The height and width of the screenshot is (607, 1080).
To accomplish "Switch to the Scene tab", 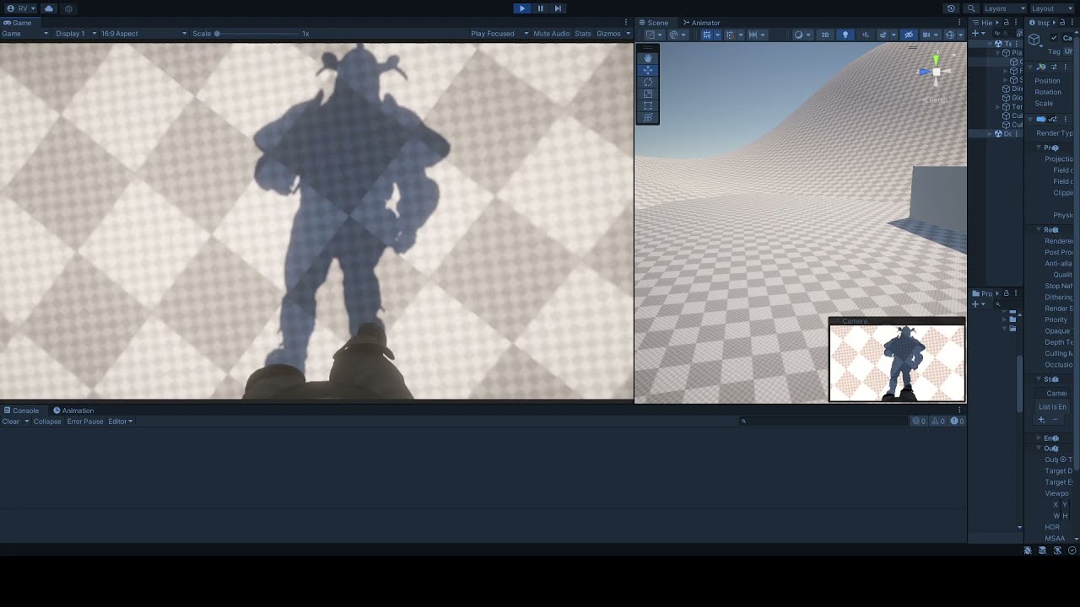I will [x=654, y=23].
